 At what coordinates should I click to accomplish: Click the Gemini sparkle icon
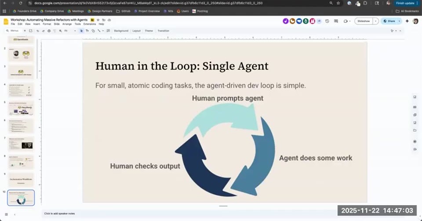click(407, 21)
